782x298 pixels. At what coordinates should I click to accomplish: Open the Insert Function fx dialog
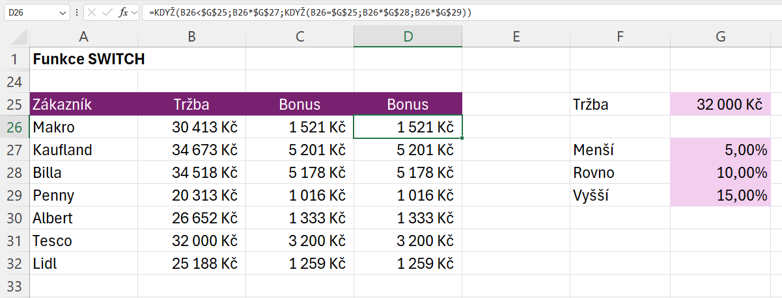123,13
